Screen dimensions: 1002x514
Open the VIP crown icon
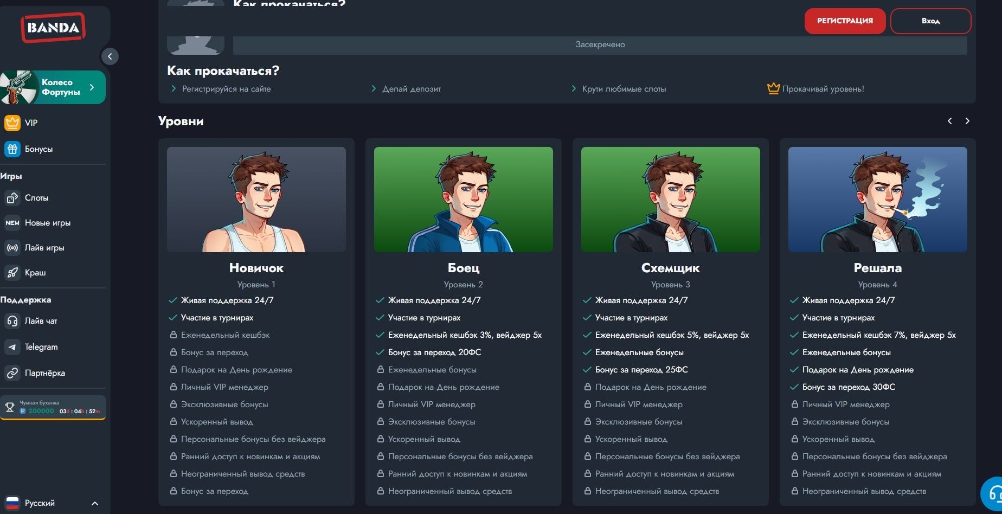tap(12, 123)
